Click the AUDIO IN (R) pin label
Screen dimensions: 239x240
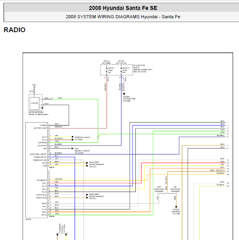click(x=42, y=198)
